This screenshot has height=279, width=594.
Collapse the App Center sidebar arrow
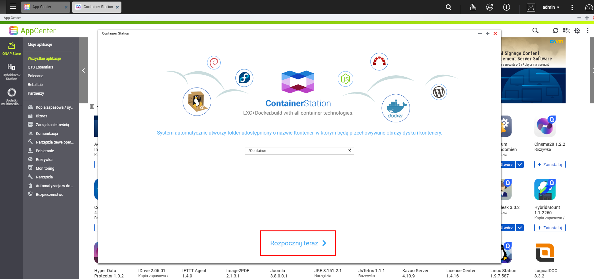(x=83, y=70)
